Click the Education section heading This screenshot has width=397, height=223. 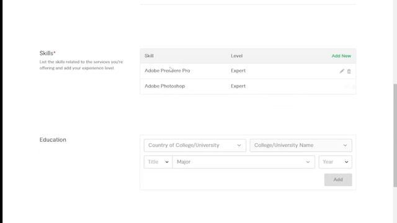point(53,140)
